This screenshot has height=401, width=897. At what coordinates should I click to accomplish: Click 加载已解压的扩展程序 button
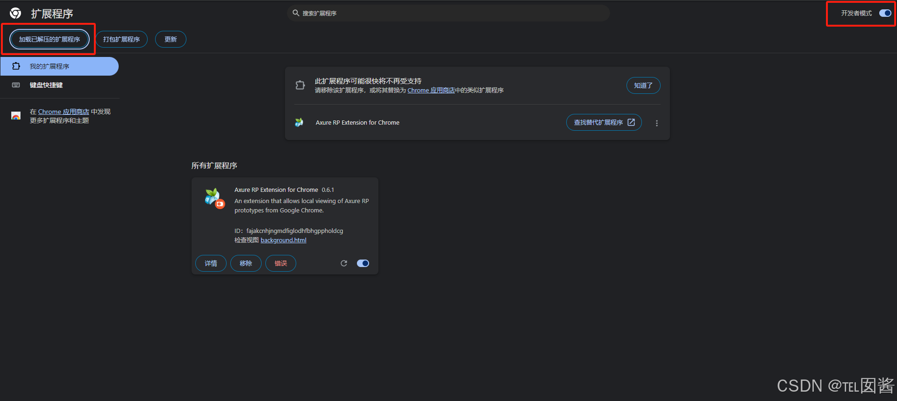tap(50, 39)
